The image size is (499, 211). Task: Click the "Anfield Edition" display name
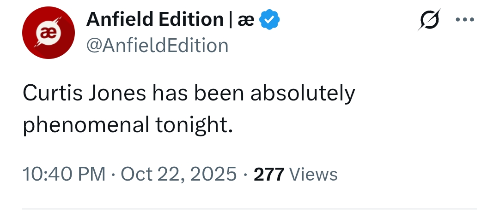pos(155,19)
